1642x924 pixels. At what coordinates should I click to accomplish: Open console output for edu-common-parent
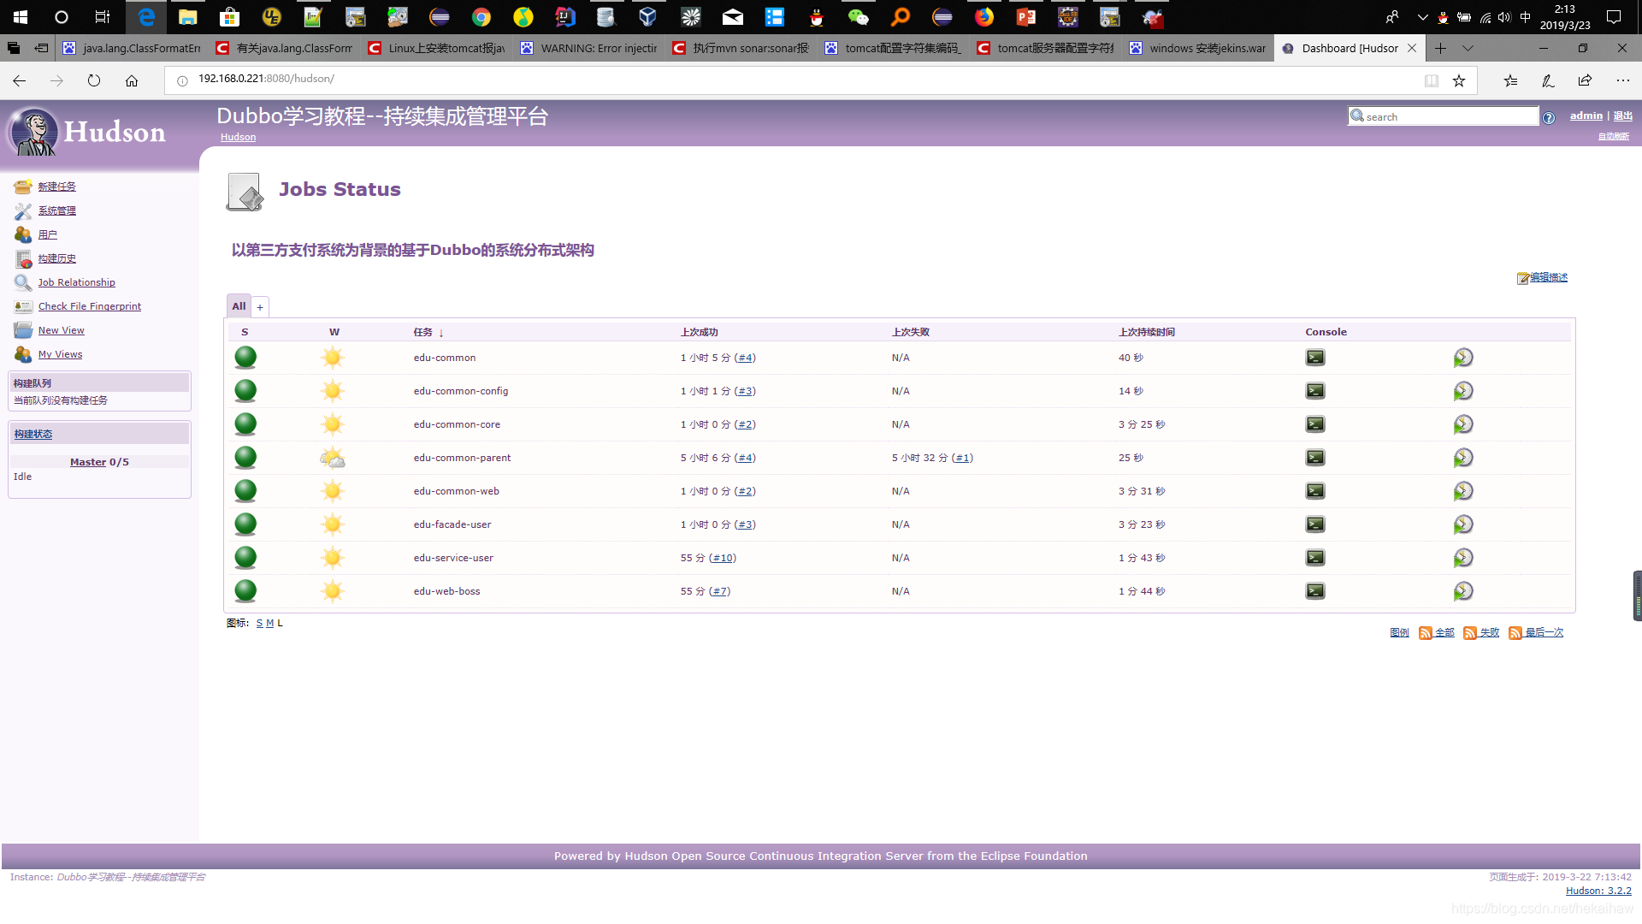click(1315, 458)
